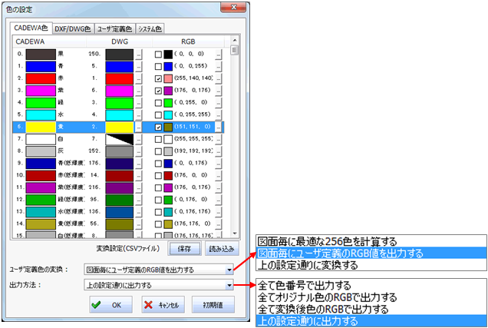Open RGB ellipsis button for blue row 1
This screenshot has width=488, height=328.
219,67
